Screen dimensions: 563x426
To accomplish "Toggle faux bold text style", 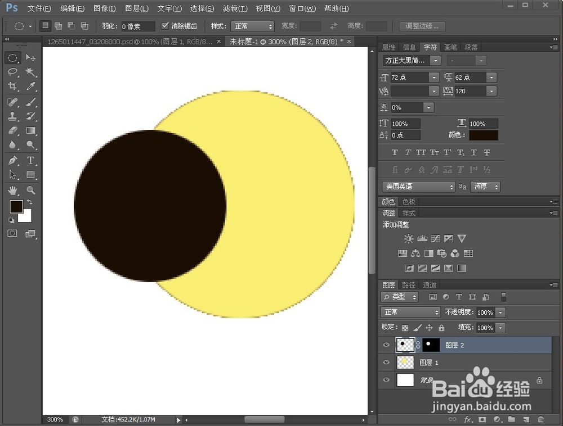I will pyautogui.click(x=395, y=153).
